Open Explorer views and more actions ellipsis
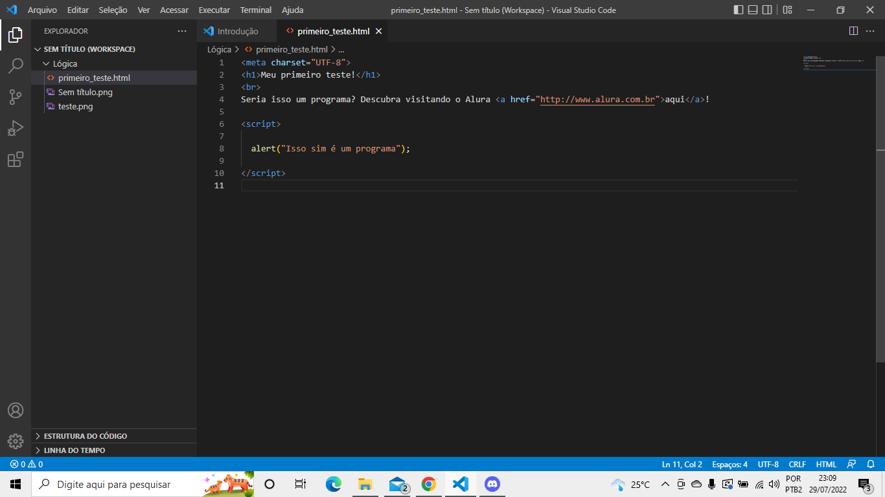Screen dimensions: 885x497 (182, 31)
